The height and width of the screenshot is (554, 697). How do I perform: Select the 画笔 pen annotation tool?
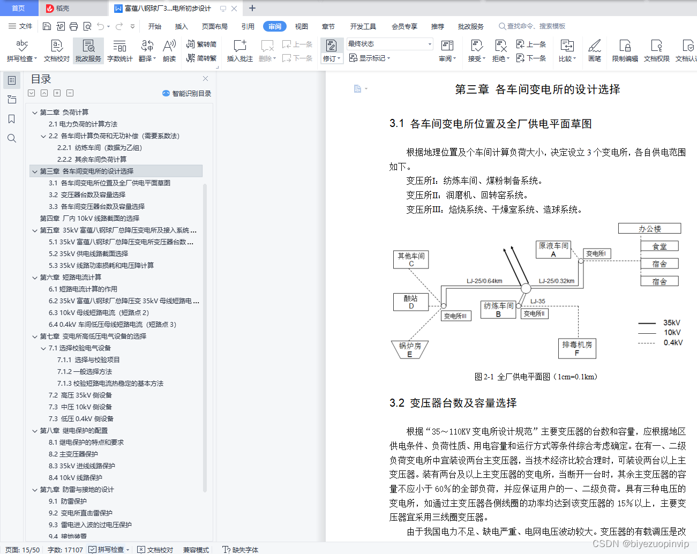click(x=595, y=50)
